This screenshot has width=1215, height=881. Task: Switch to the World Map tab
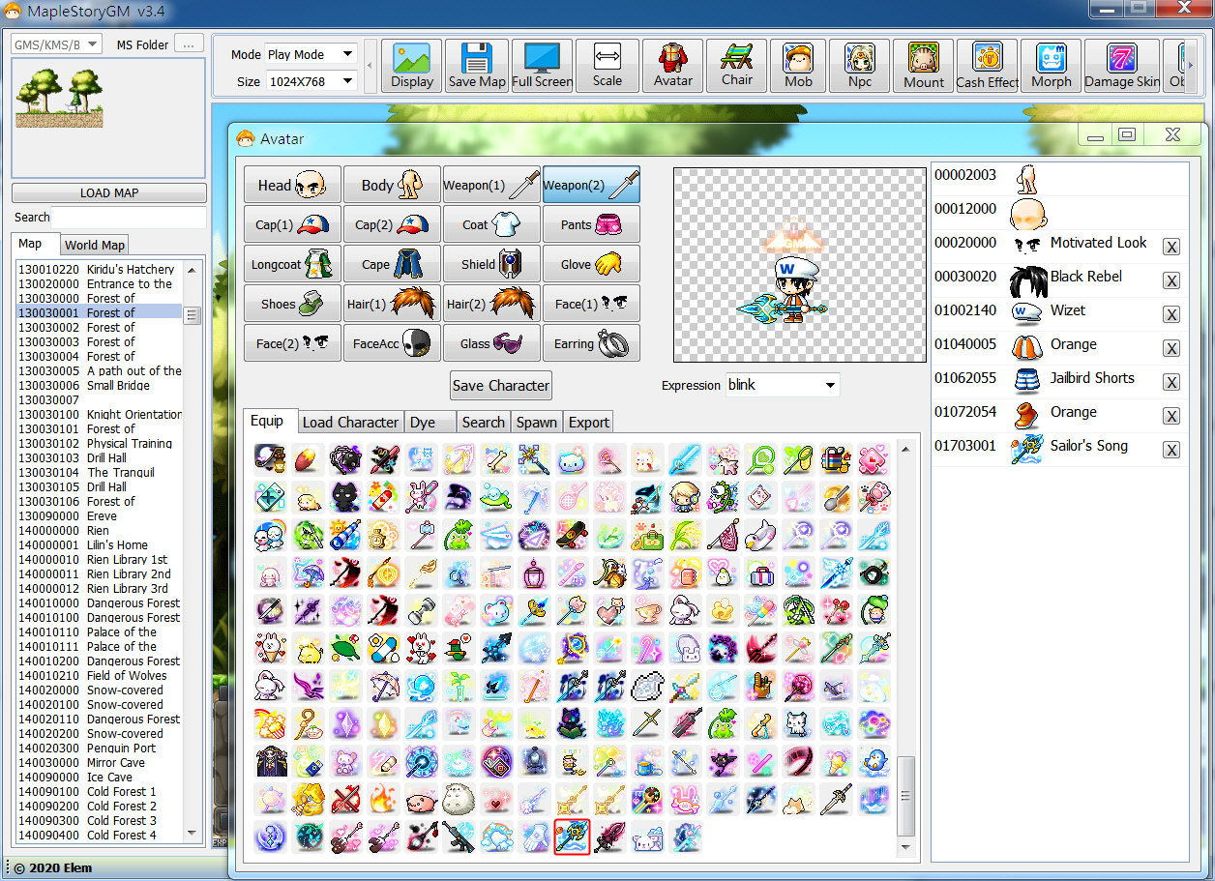coord(95,245)
